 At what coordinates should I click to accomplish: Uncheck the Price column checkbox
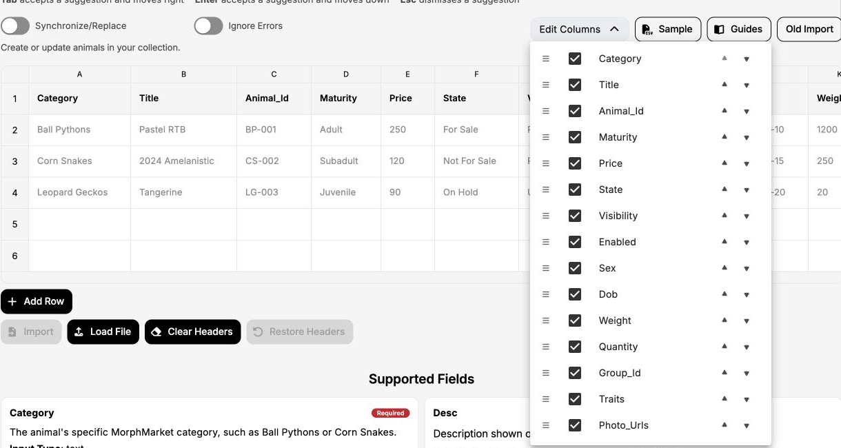(575, 163)
